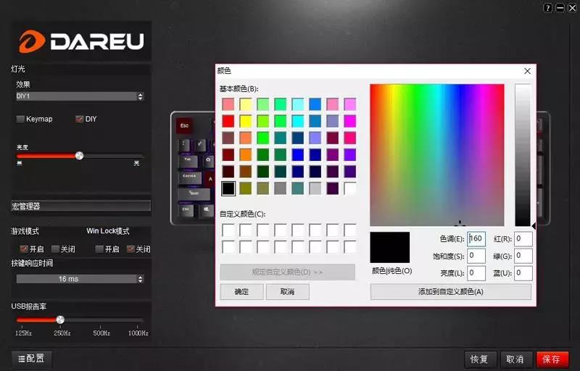This screenshot has width=580, height=371.
Task: Select the black basic color swatch
Action: click(x=228, y=188)
